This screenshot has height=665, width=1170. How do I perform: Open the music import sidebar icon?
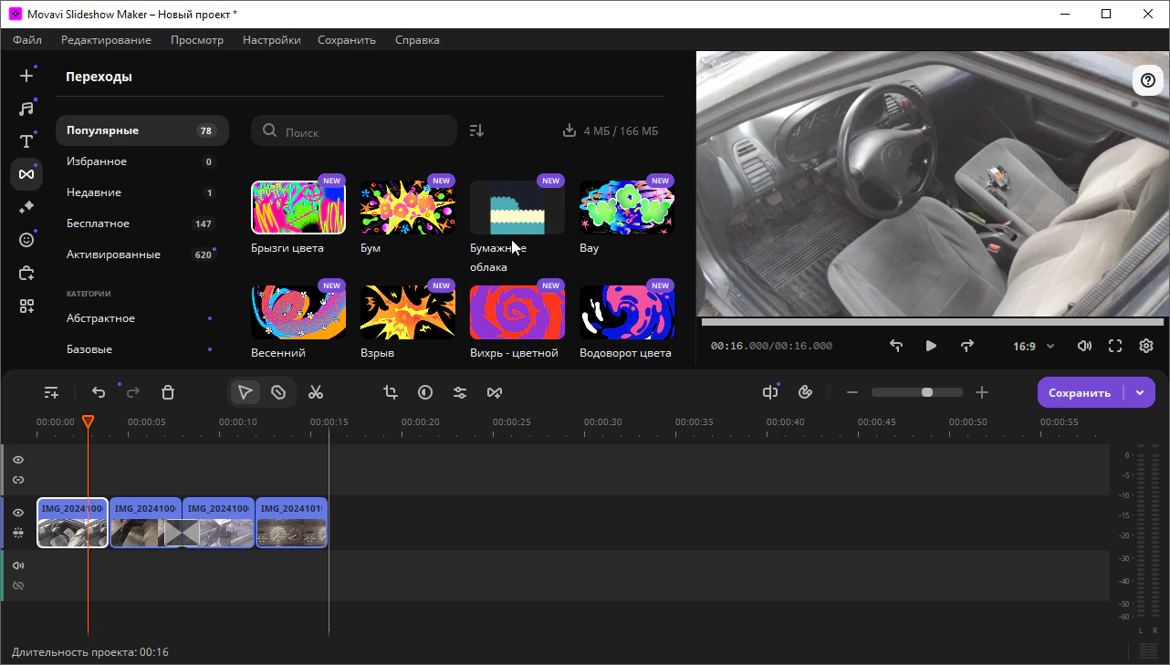tap(26, 109)
